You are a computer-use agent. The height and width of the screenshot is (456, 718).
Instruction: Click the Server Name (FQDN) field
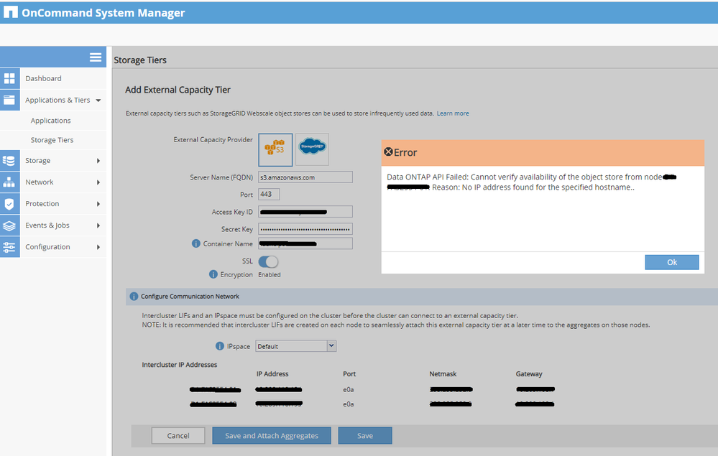pos(305,177)
